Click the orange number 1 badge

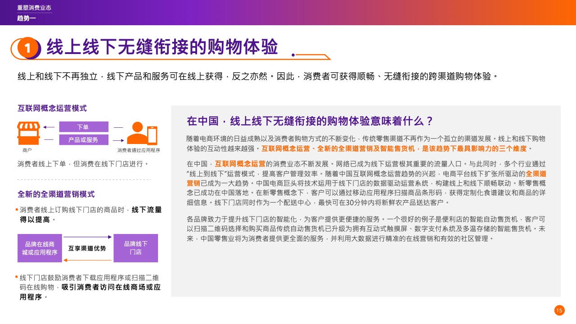(x=27, y=48)
